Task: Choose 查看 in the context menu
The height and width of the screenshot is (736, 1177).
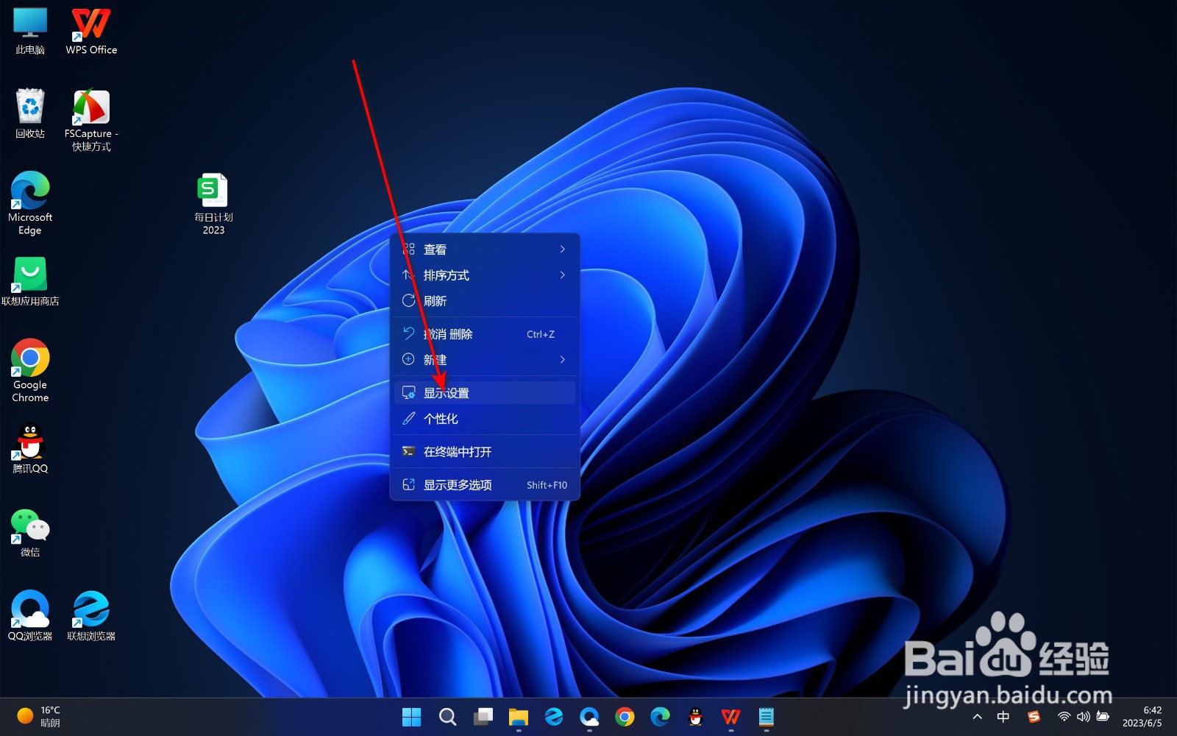Action: click(x=485, y=250)
